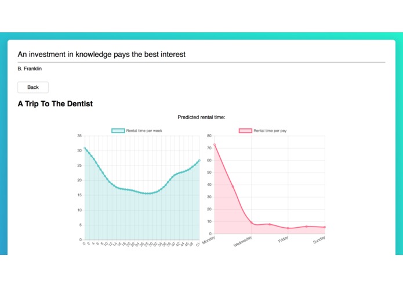Click the Sunday data point on pink chart
Screen dimensions: 403x287
325,227
